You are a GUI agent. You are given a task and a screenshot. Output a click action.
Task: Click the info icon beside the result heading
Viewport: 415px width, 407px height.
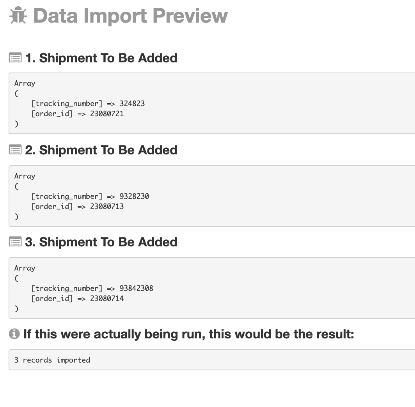[x=14, y=333]
